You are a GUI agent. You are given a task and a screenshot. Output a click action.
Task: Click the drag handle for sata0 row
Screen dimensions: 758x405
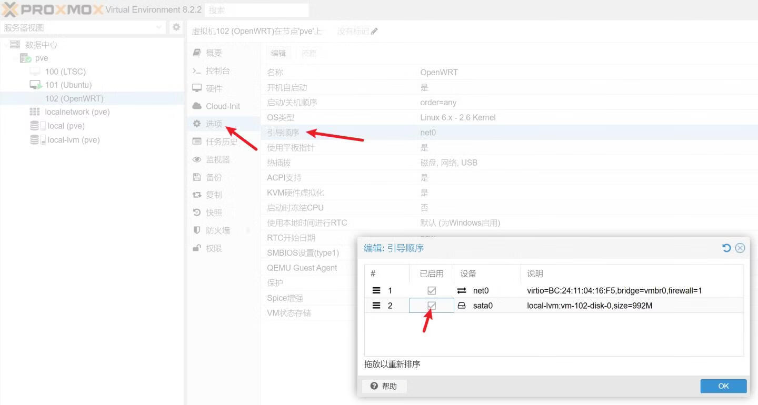click(x=376, y=306)
